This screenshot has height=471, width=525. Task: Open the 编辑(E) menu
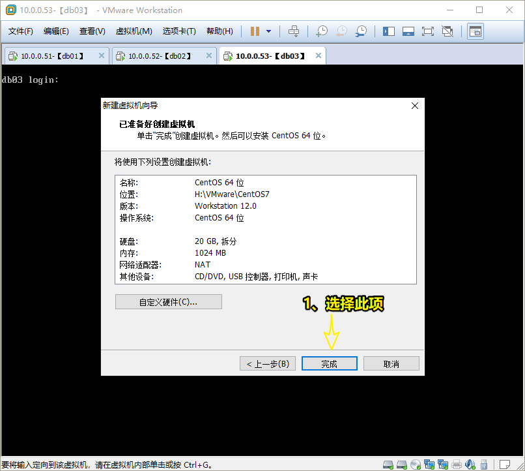pyautogui.click(x=56, y=31)
